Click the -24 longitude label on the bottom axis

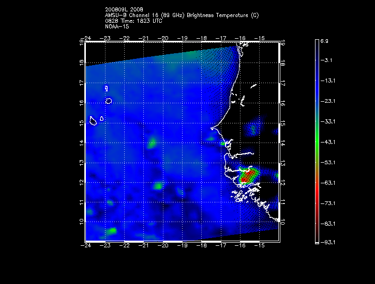coord(86,246)
